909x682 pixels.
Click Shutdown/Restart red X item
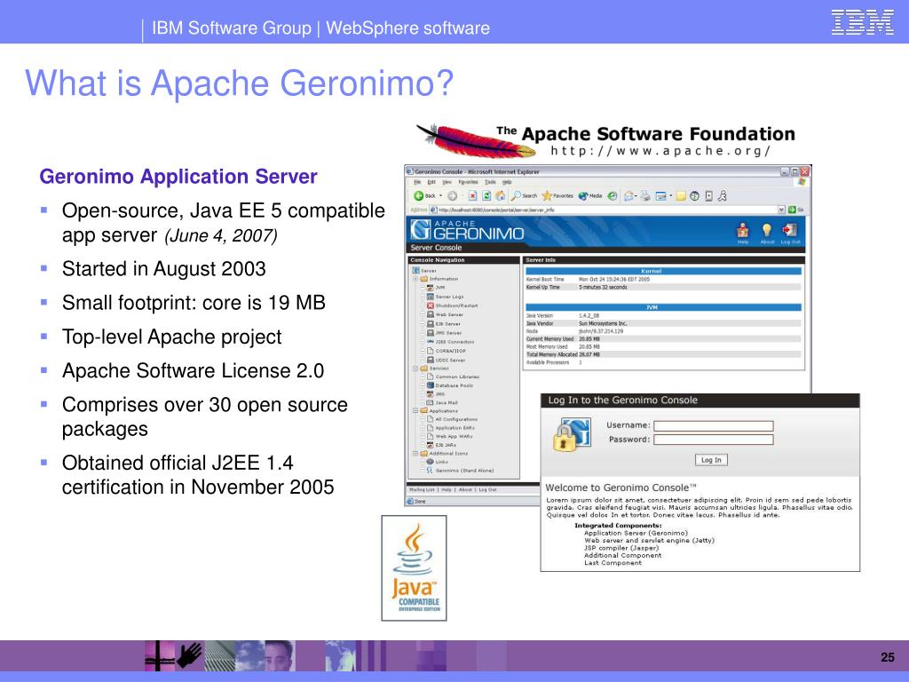pos(452,305)
